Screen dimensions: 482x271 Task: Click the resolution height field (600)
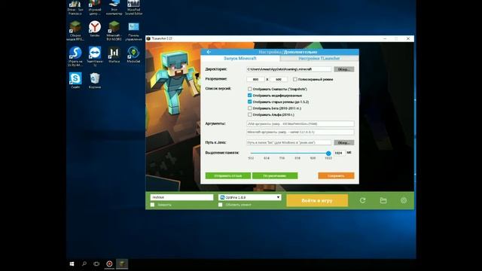[279, 79]
